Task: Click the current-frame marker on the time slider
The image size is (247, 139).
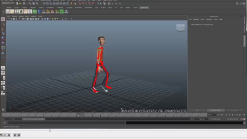Action: click(78, 115)
